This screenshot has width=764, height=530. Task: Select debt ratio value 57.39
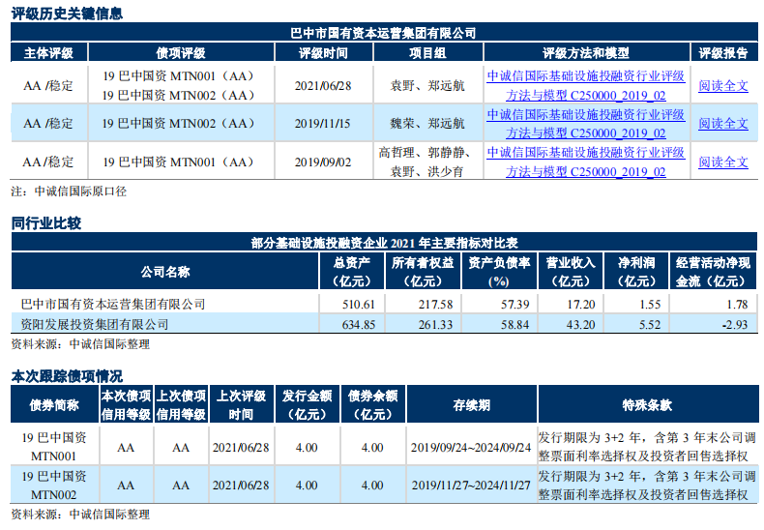[x=515, y=305]
